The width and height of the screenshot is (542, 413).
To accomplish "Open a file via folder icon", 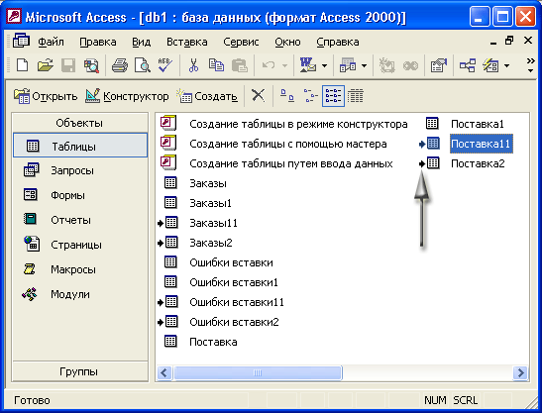I will click(46, 65).
